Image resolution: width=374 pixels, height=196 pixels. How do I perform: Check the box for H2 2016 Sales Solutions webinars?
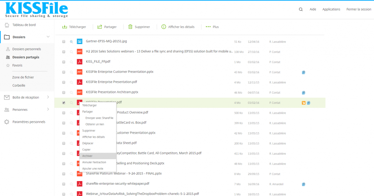64,52
